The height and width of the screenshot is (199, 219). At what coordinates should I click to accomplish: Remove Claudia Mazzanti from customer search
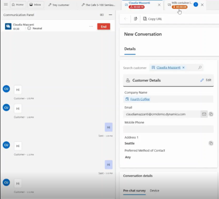[x=184, y=67]
